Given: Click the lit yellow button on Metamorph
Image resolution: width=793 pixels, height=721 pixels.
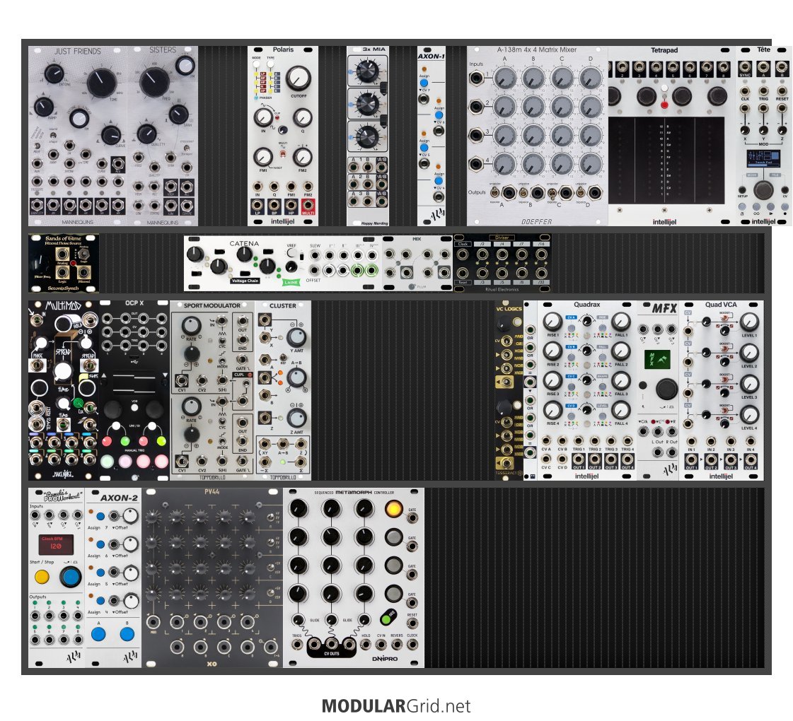Looking at the screenshot, I should 393,509.
